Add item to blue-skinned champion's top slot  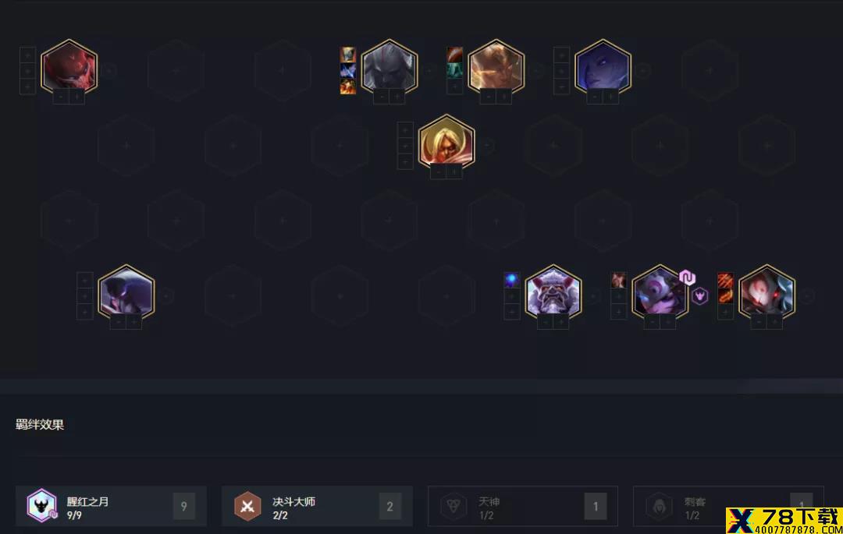coord(561,55)
